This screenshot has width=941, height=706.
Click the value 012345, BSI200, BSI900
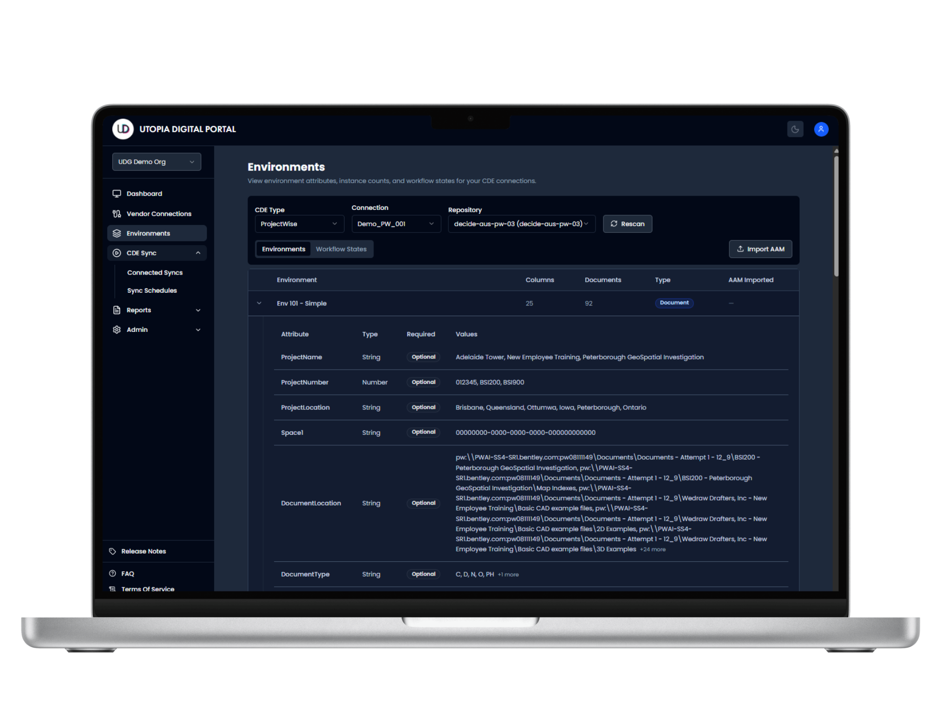(490, 382)
